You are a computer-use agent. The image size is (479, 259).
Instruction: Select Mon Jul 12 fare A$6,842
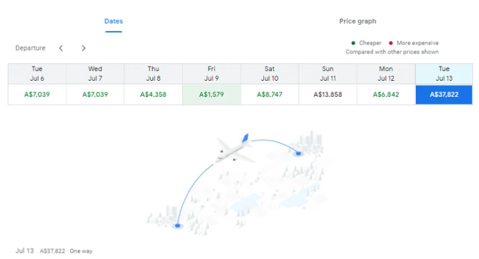click(386, 94)
